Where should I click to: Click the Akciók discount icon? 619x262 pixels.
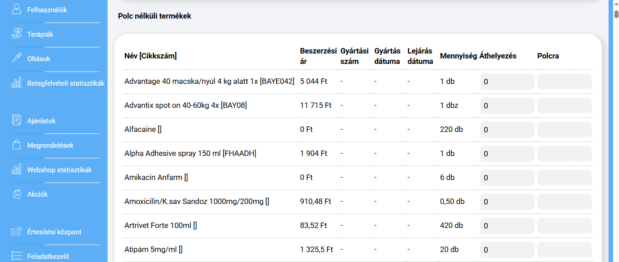[x=17, y=194]
